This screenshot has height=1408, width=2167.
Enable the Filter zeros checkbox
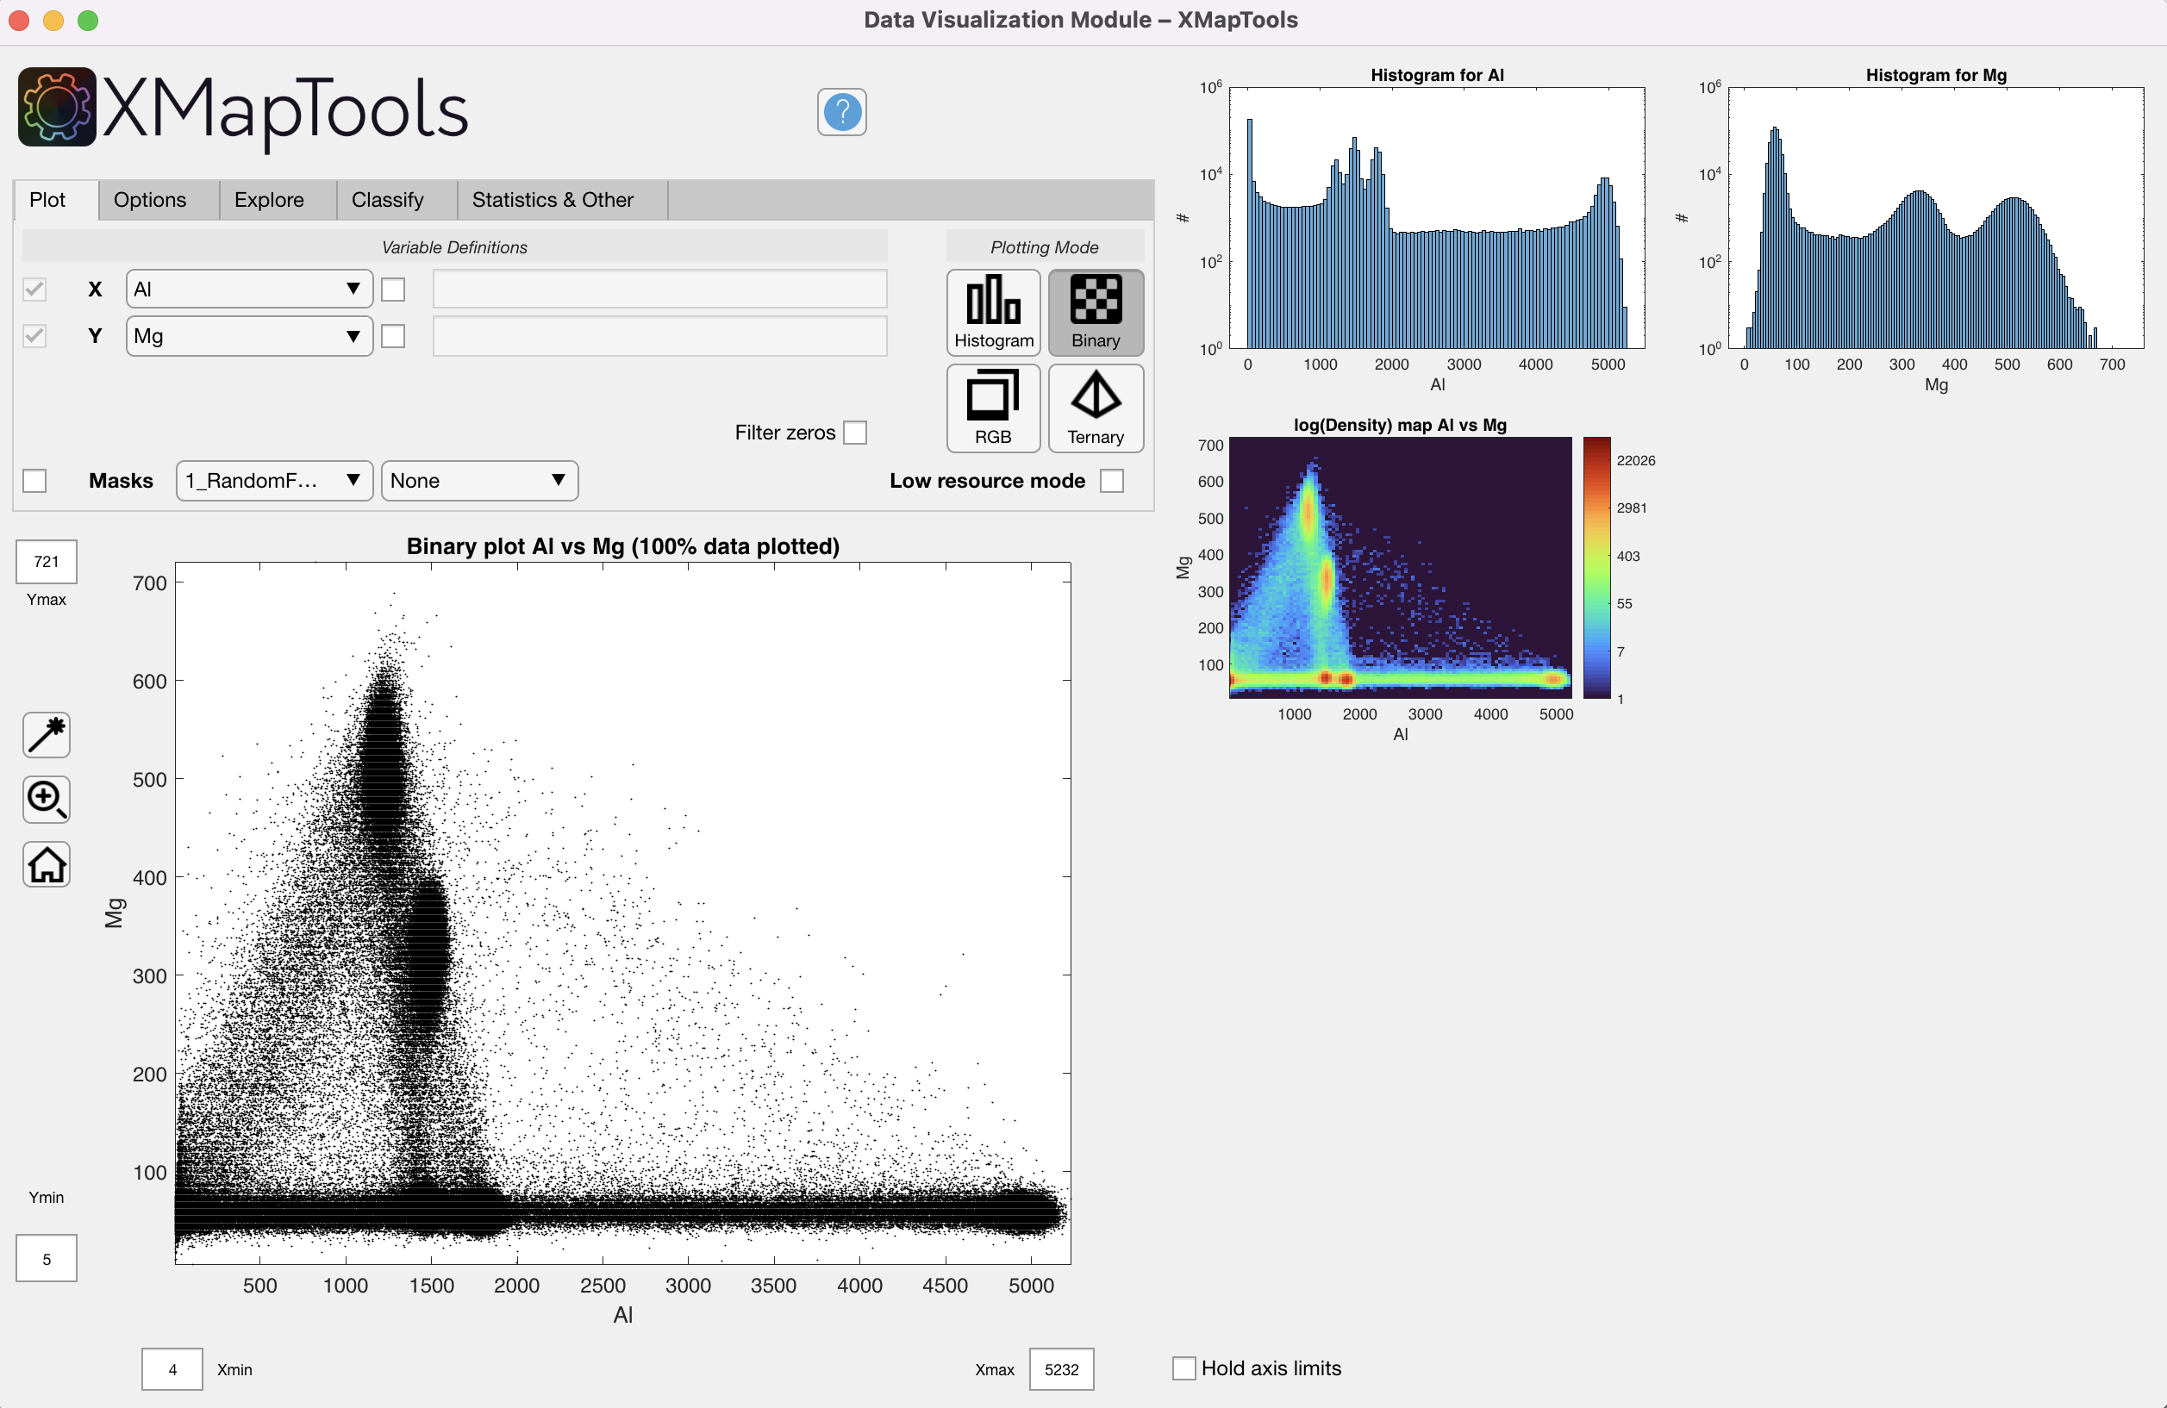tap(855, 433)
